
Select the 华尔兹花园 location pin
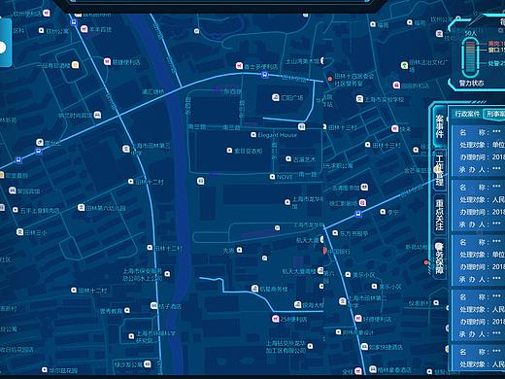click(x=45, y=369)
